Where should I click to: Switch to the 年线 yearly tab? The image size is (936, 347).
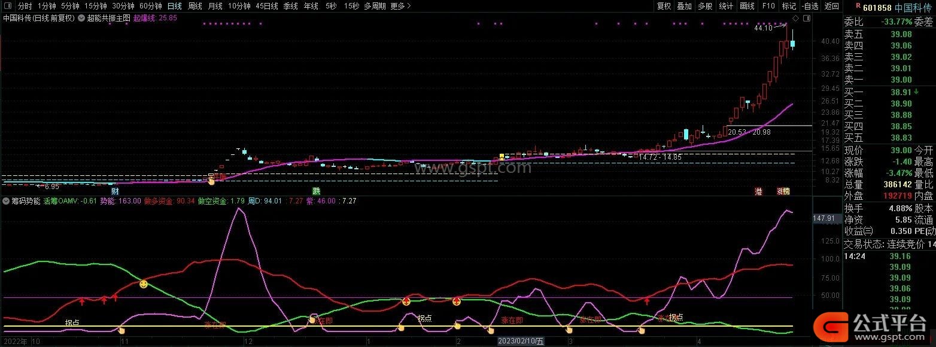pos(311,7)
